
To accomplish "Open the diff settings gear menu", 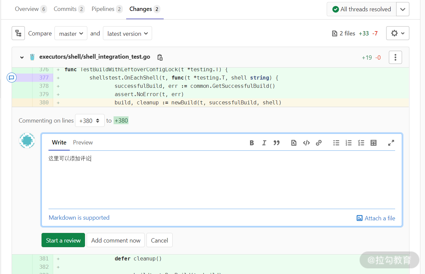I will coord(397,33).
